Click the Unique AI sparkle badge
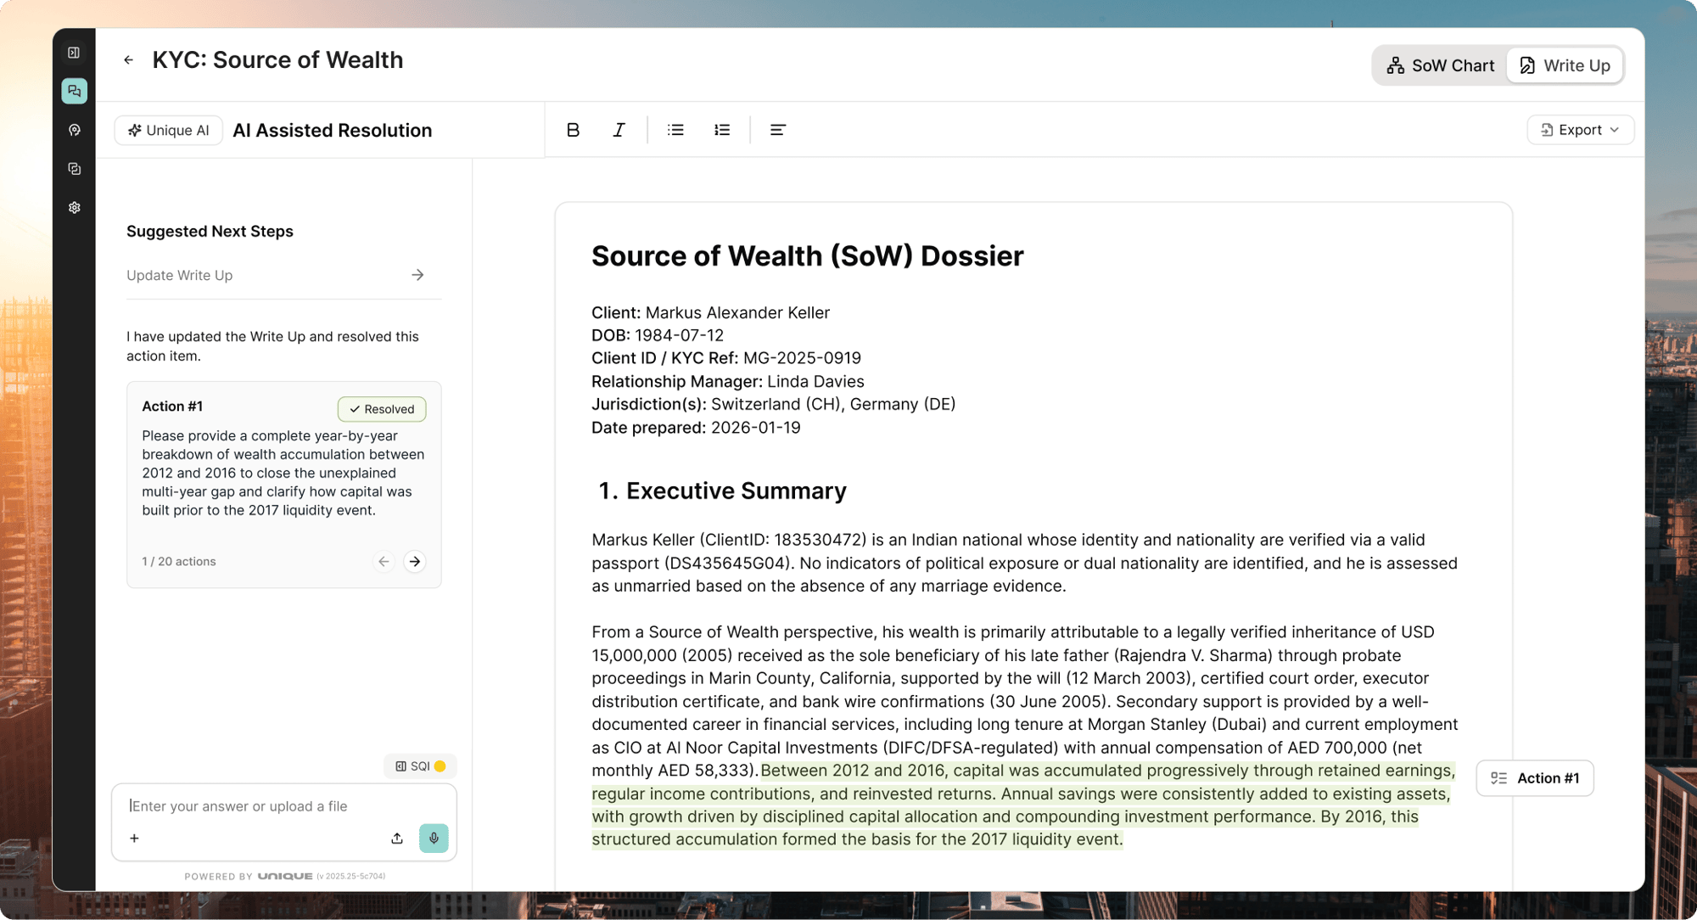Viewport: 1697px width, 920px height. coord(168,130)
